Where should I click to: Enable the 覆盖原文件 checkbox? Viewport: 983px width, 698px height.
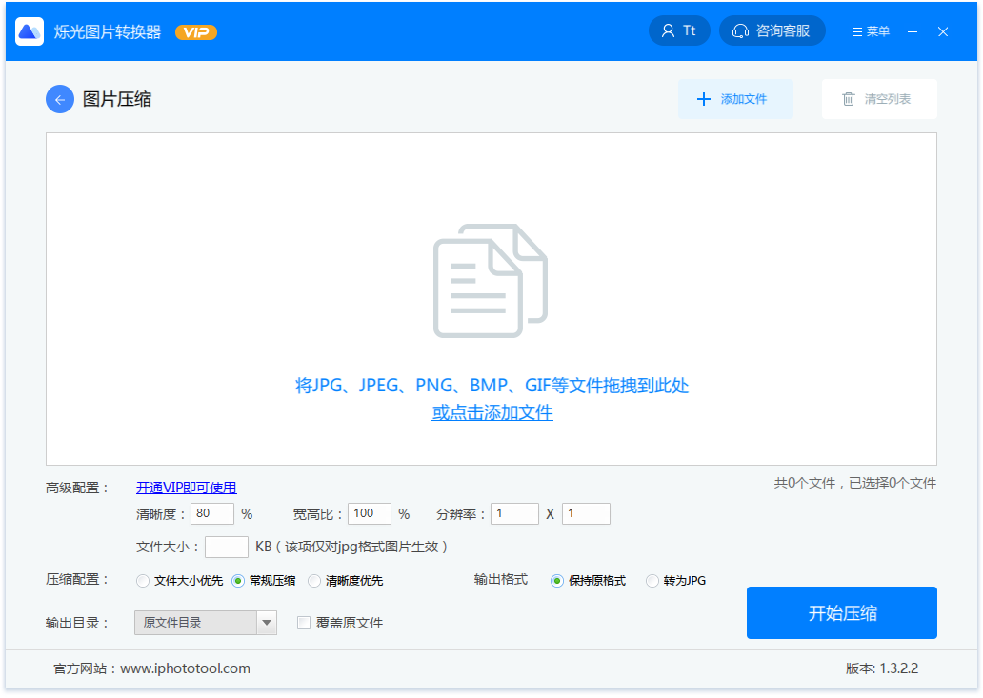point(304,622)
